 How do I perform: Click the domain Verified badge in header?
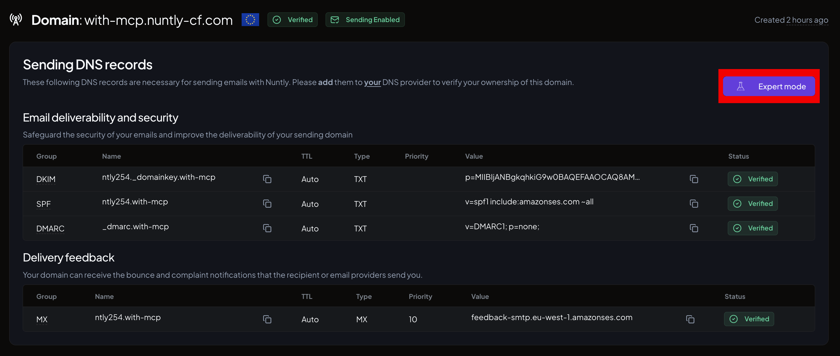292,20
